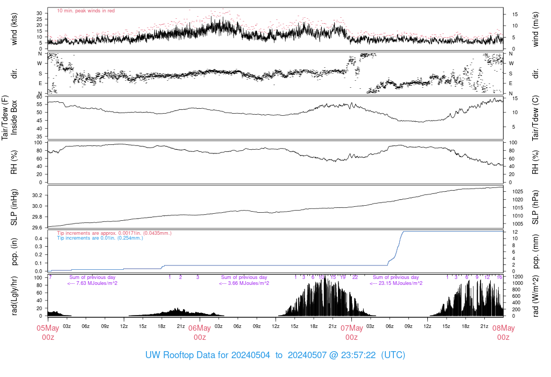
Task: Click the 'SLP (hPa)' axis label
Action: (x=535, y=207)
